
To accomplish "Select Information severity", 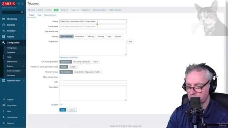I will tap(80, 36).
